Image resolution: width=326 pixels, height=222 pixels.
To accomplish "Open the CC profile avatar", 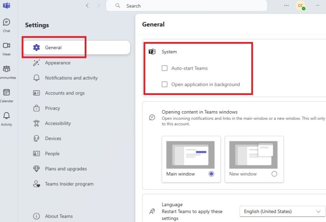I will pyautogui.click(x=300, y=6).
